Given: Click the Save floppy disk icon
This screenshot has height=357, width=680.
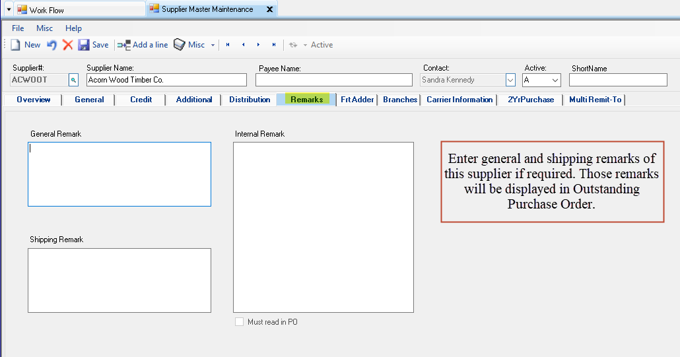Looking at the screenshot, I should coord(84,45).
